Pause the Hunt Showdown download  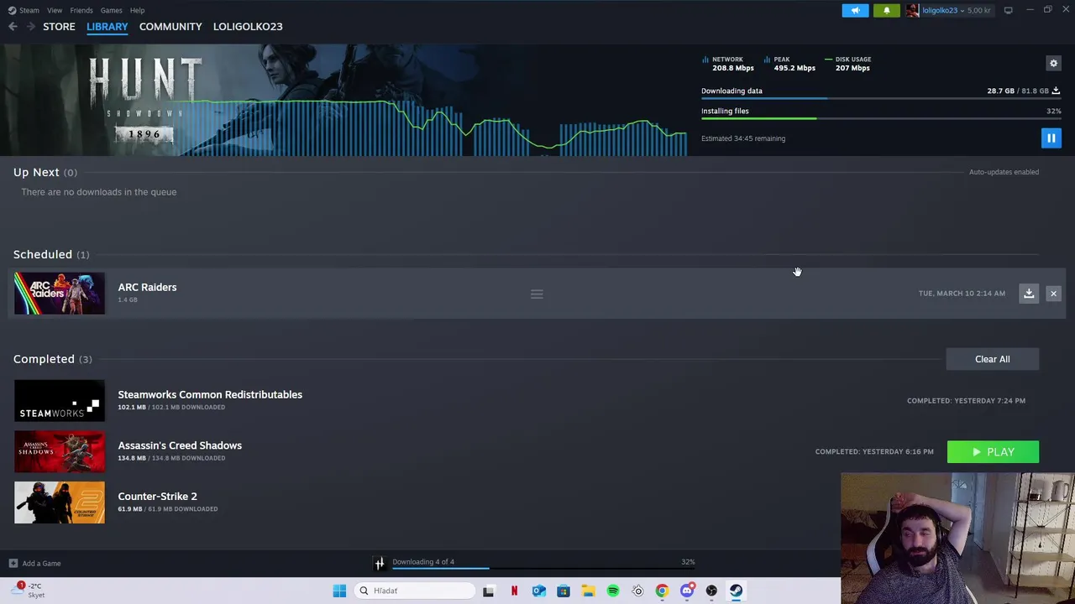pos(1051,138)
